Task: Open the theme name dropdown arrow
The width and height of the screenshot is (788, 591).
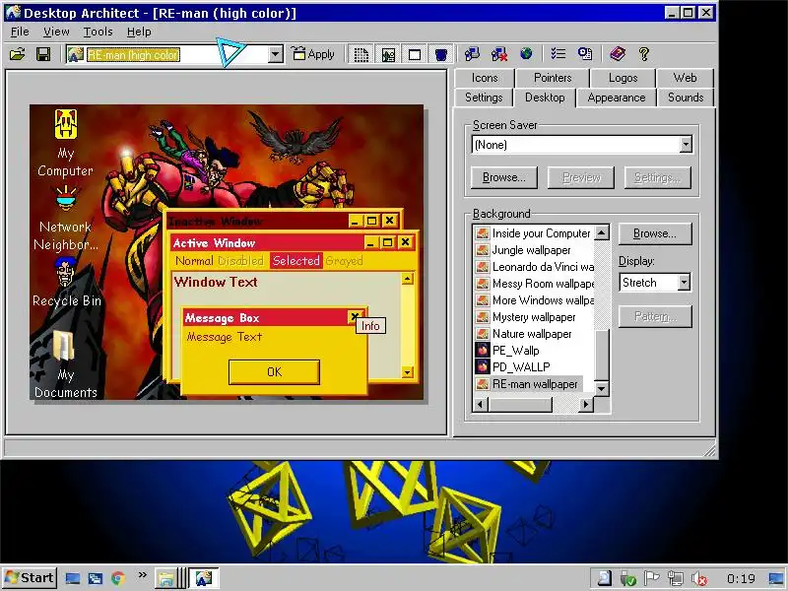Action: tap(275, 54)
